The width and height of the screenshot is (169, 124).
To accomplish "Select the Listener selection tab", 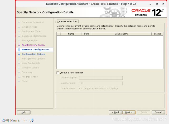I will 67,21.
